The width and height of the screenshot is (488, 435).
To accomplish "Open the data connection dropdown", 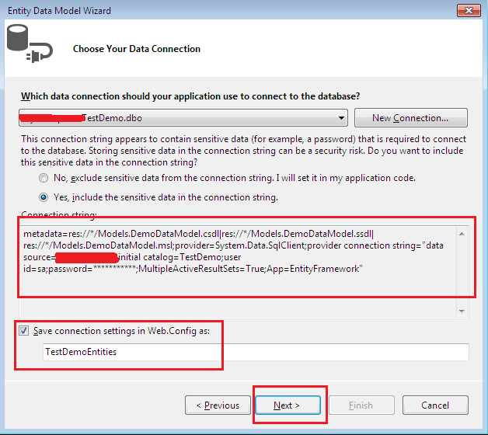I will pyautogui.click(x=183, y=118).
